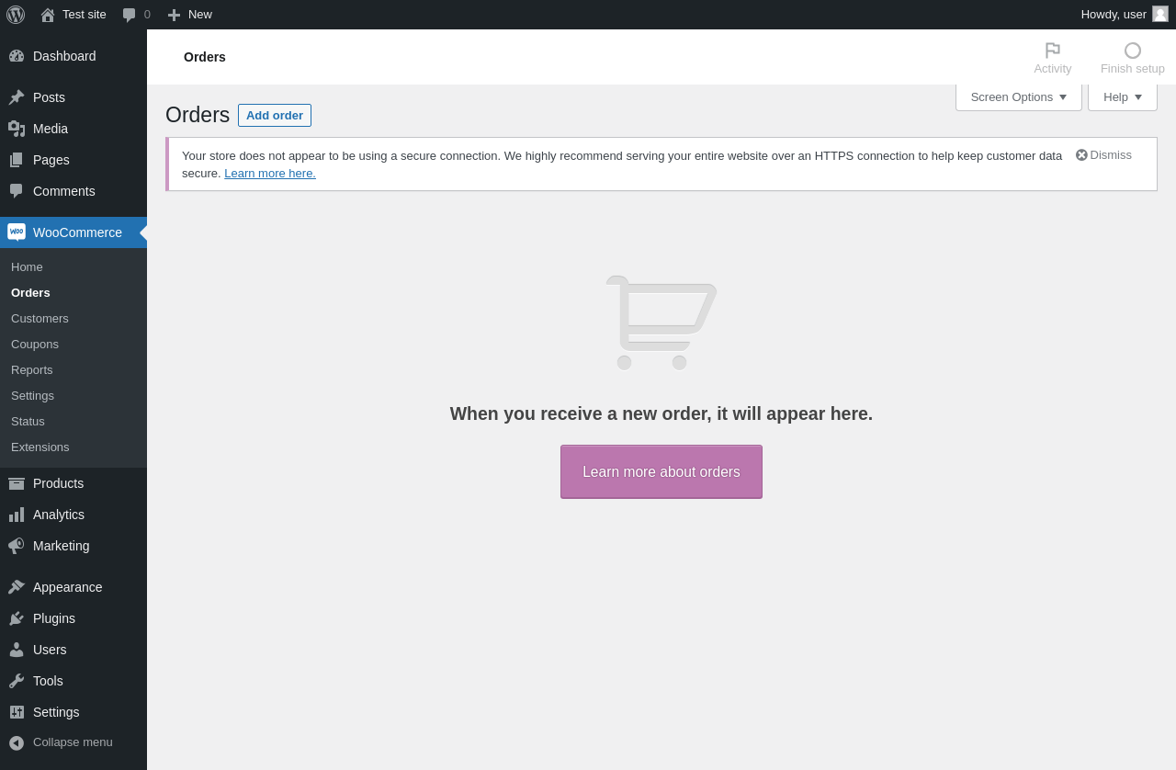Click the Plugins plug icon
This screenshot has height=770, width=1176.
coord(17,618)
